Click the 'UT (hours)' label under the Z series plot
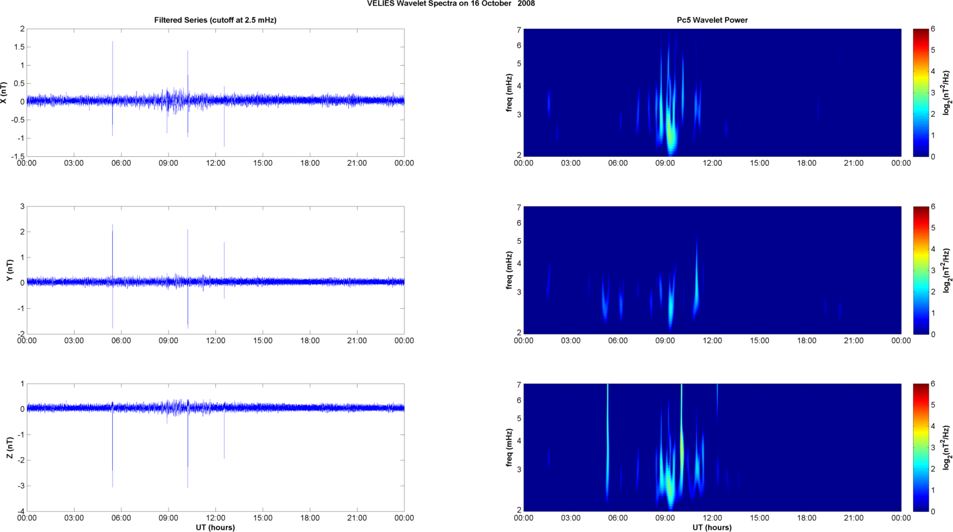The height and width of the screenshot is (532, 953). point(215,528)
